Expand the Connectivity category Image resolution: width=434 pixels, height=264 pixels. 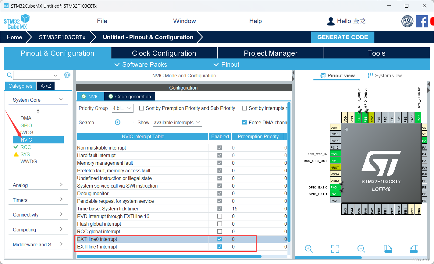pos(61,214)
